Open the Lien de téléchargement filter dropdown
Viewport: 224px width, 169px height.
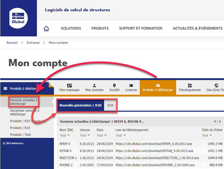121,135
